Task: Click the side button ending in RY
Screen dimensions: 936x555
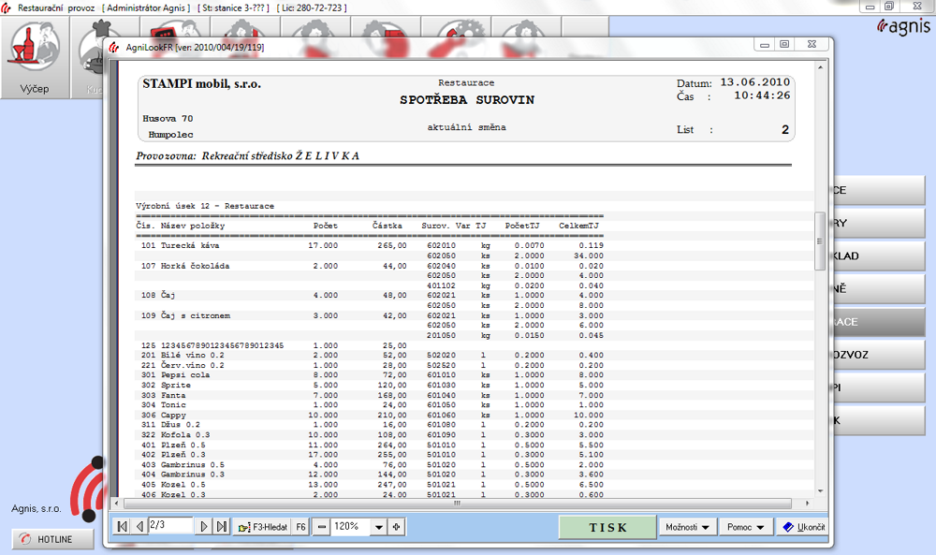Action: (x=879, y=223)
